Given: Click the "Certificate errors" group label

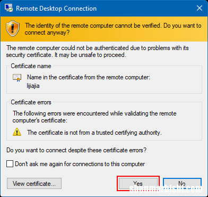Looking at the screenshot, I should [x=31, y=102].
